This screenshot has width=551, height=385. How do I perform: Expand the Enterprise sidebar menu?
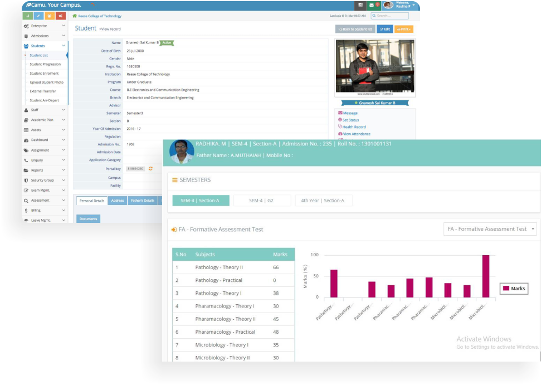click(x=44, y=26)
